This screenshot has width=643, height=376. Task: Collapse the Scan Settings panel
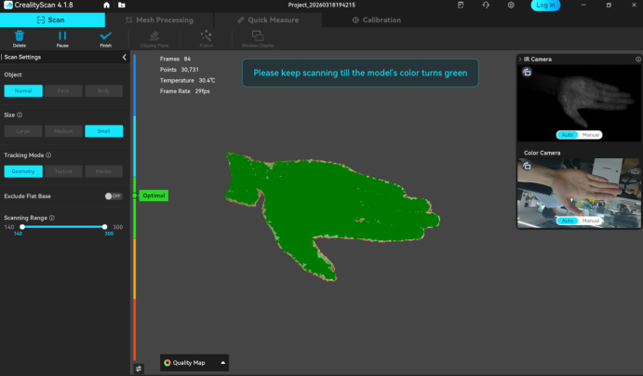click(125, 58)
